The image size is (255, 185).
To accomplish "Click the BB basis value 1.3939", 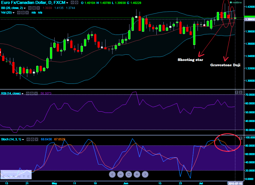I will click(x=47, y=8).
